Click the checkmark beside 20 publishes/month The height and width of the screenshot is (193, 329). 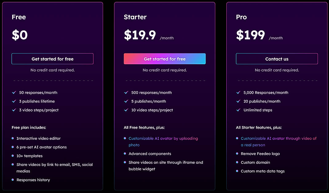(x=238, y=101)
